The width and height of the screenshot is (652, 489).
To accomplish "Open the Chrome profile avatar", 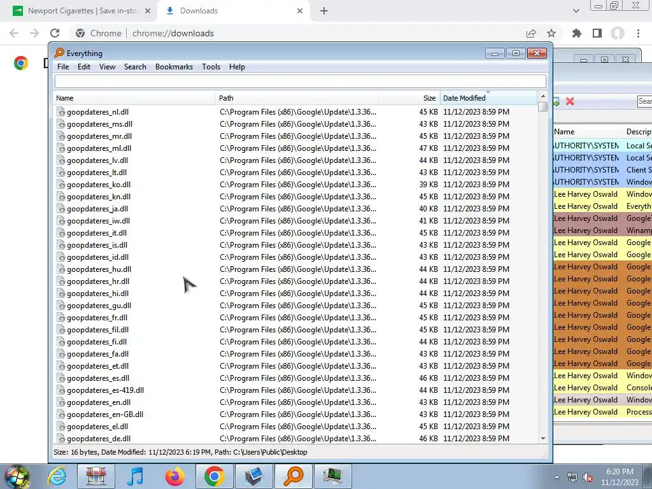I will [618, 33].
